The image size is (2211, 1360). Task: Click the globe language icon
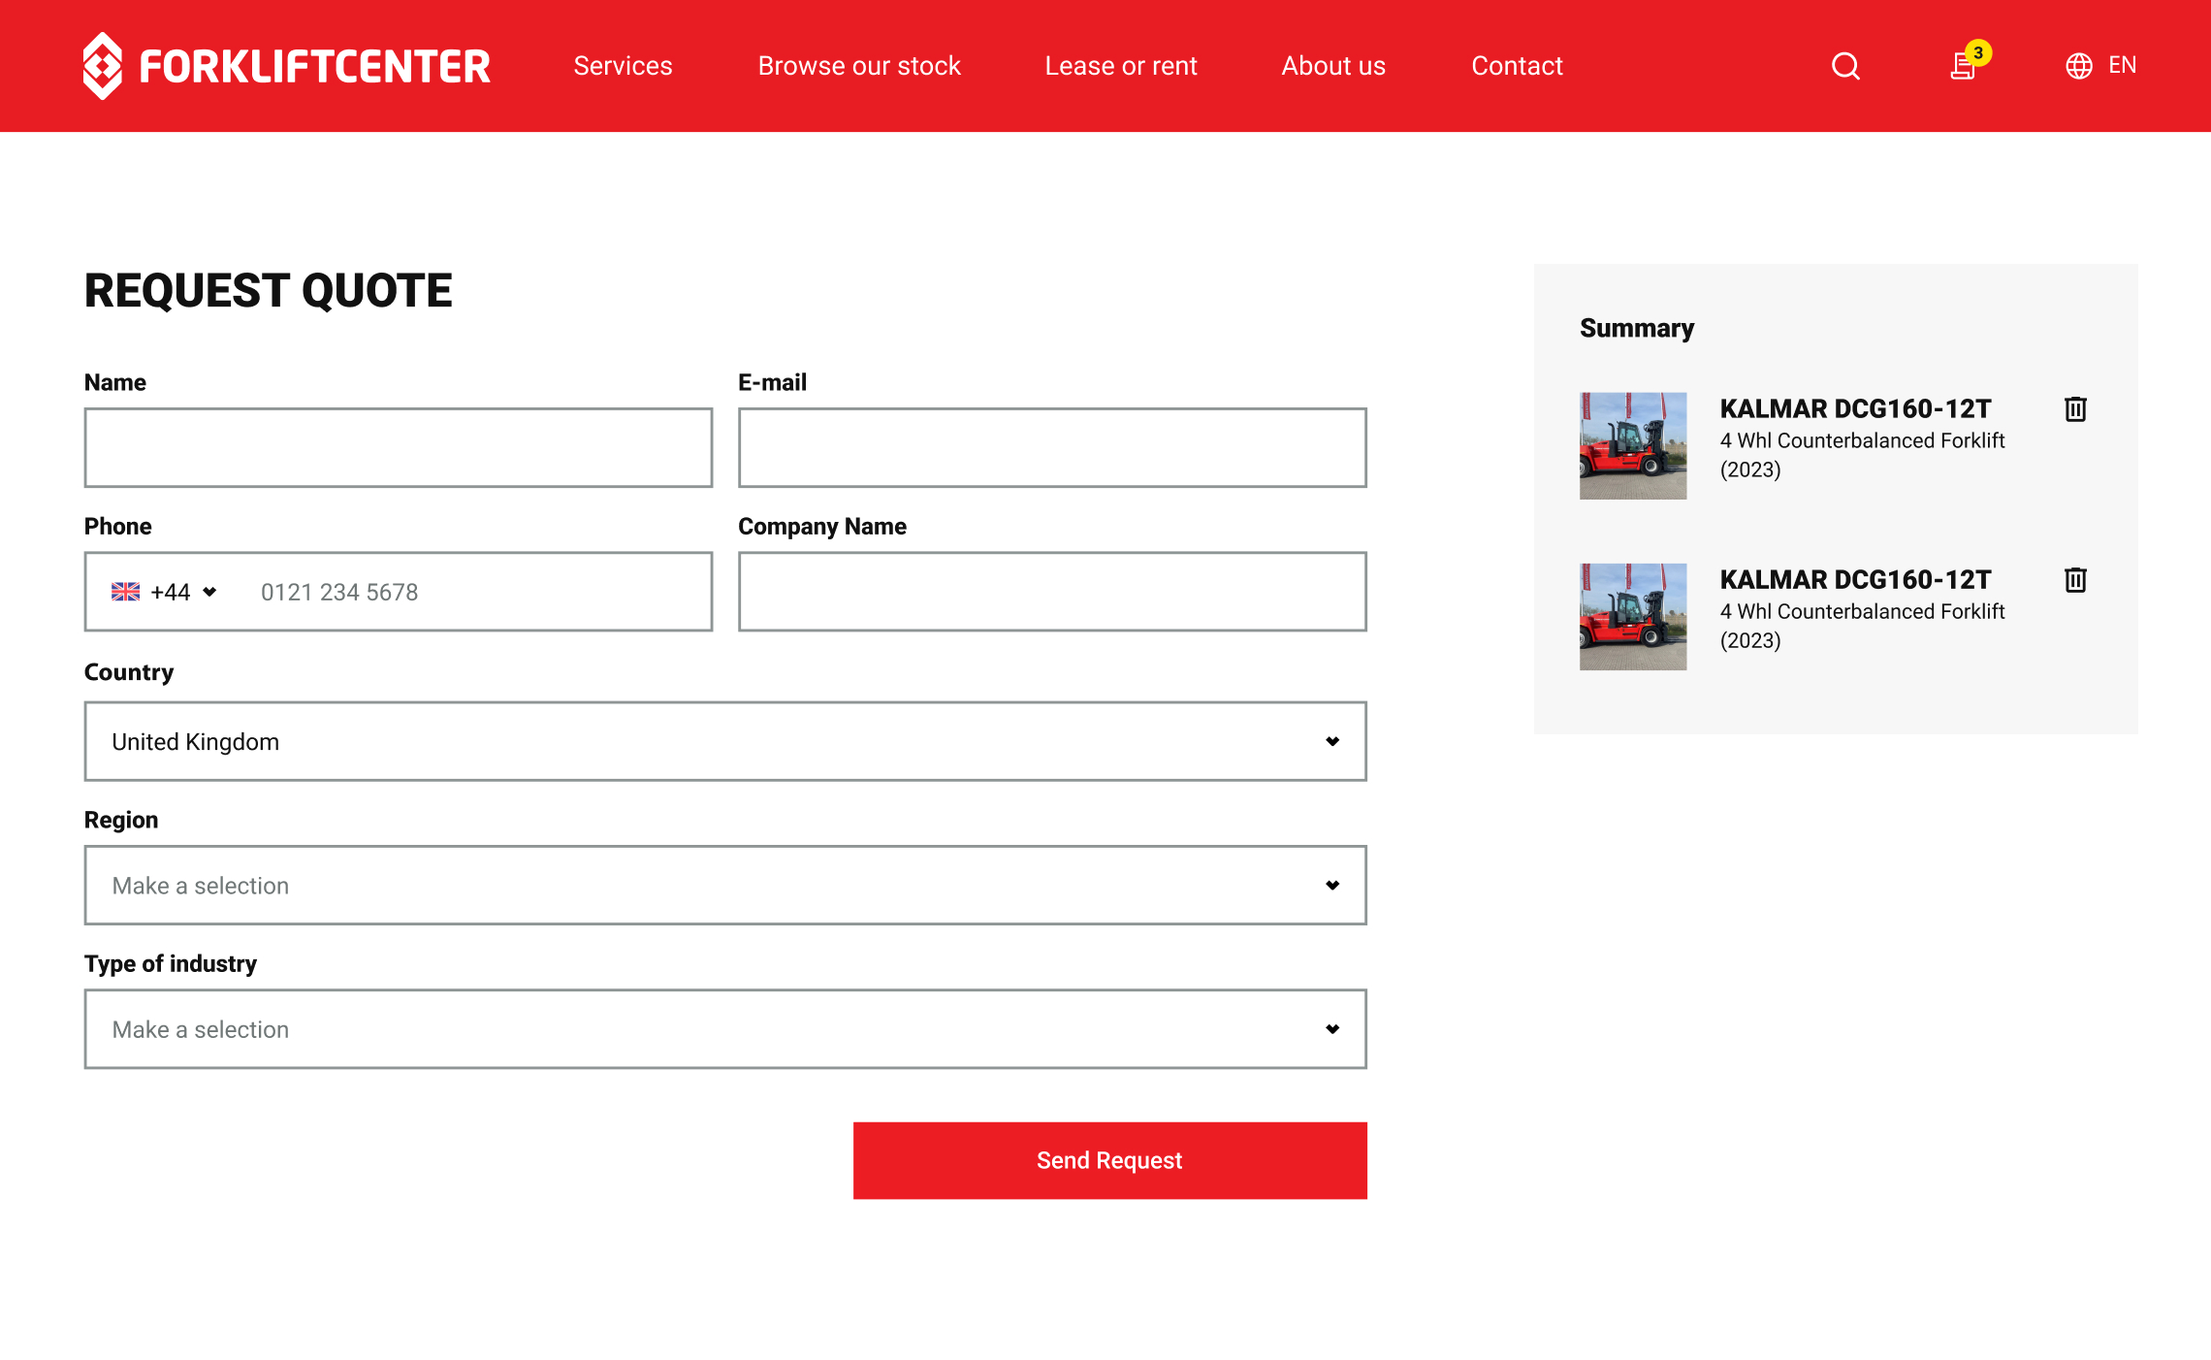point(2078,66)
